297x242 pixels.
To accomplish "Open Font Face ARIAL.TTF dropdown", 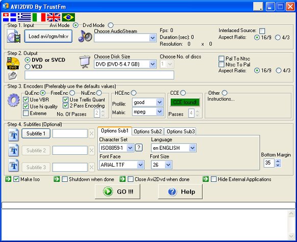I will 141,165.
